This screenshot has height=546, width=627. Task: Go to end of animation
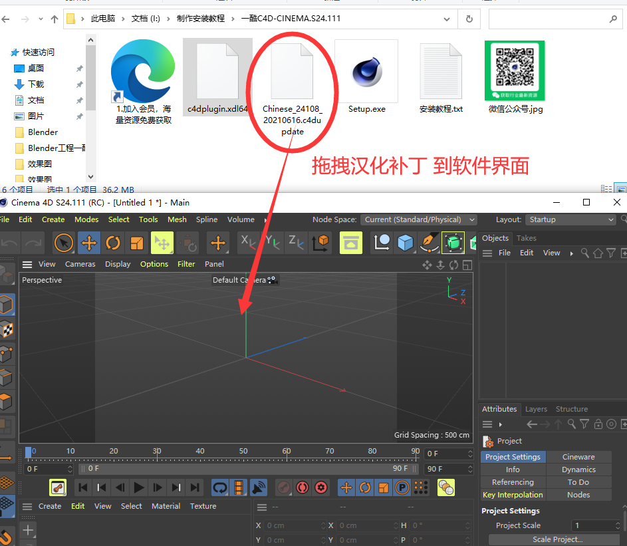(x=195, y=487)
